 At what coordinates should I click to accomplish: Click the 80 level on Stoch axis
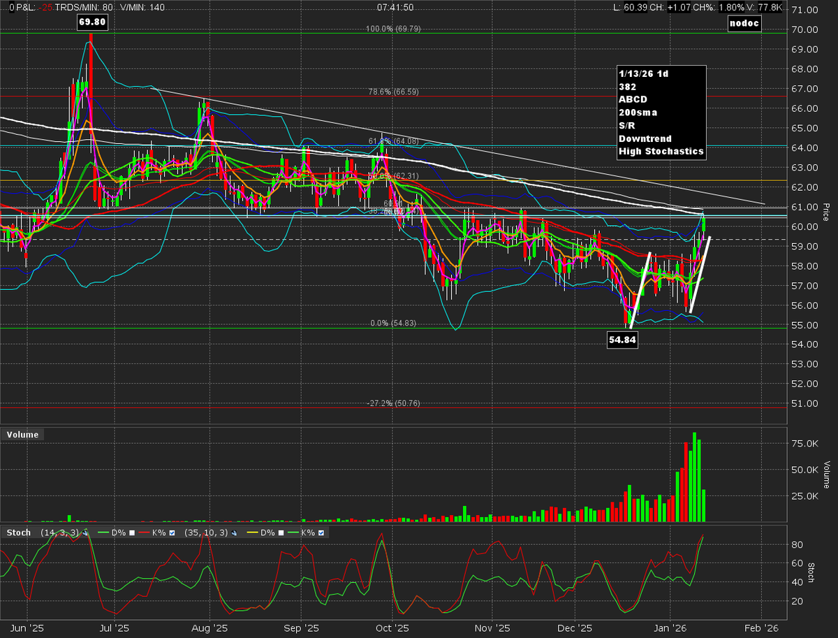[797, 544]
